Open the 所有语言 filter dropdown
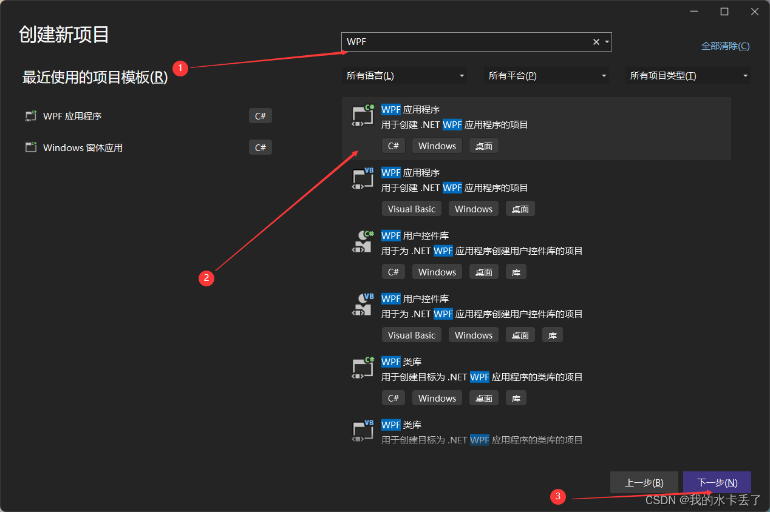Viewport: 770px width, 512px height. pos(404,76)
